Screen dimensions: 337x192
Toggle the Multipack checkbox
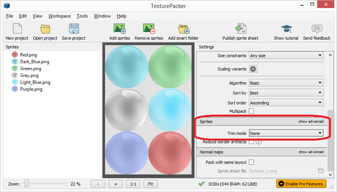tap(251, 111)
